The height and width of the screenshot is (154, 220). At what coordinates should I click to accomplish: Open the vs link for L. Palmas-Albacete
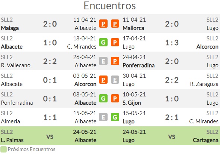50,136
